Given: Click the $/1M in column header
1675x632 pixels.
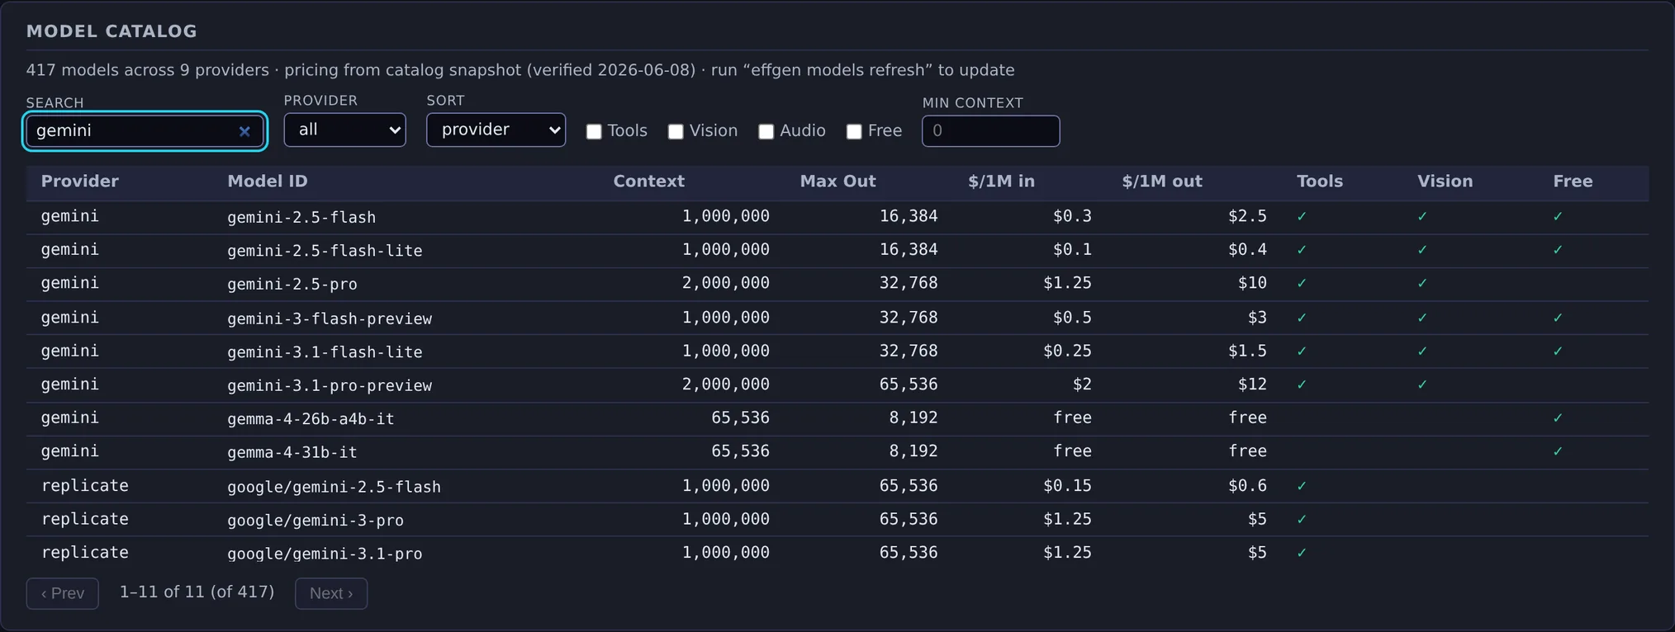Looking at the screenshot, I should coord(1001,182).
